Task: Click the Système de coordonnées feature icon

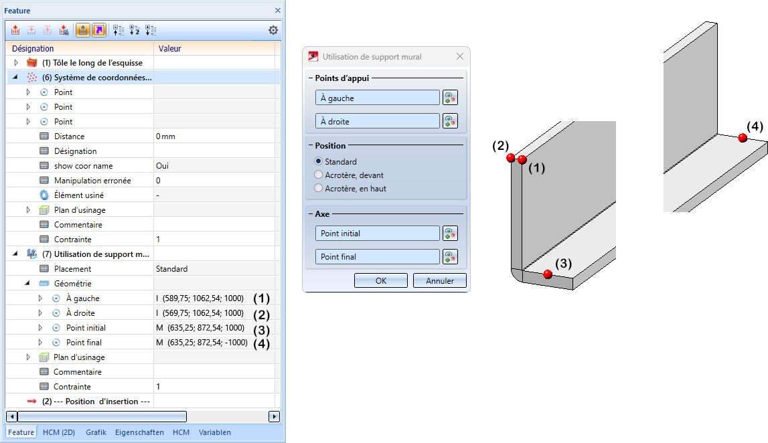Action: tap(32, 78)
